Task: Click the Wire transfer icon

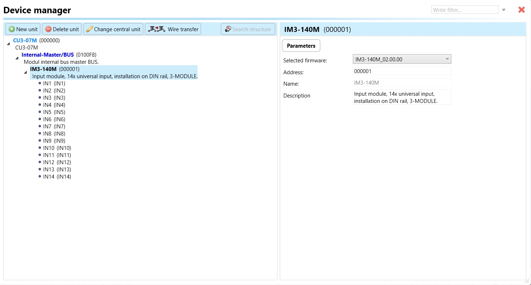Action: pos(157,29)
